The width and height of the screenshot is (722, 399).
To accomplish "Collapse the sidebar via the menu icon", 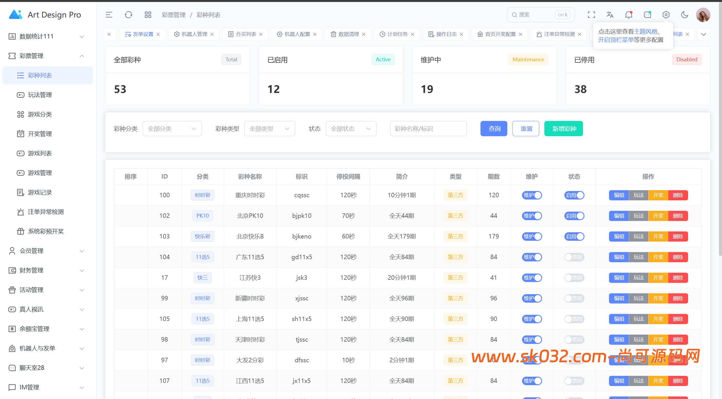I will pyautogui.click(x=108, y=15).
